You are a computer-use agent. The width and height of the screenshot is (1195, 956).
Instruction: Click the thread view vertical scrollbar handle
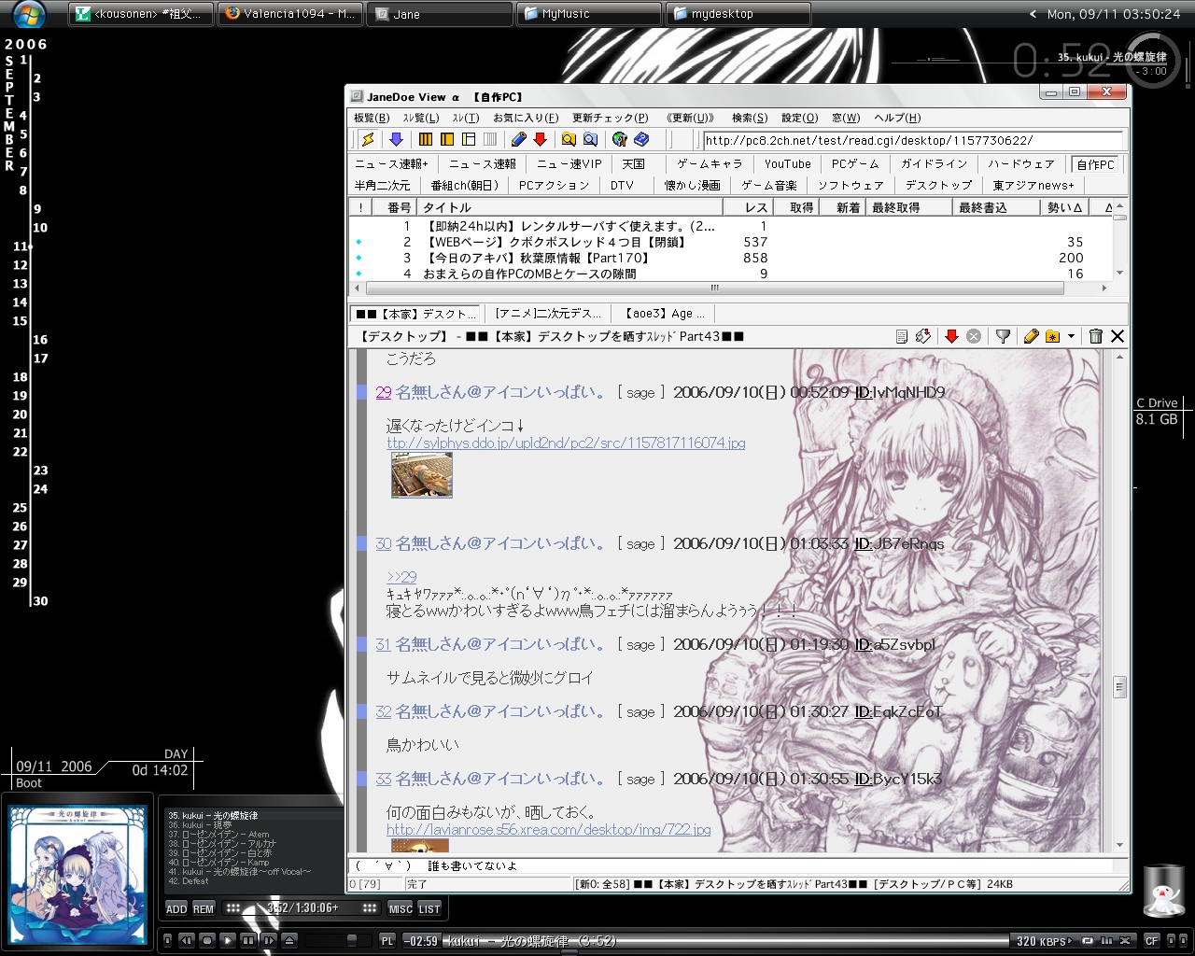click(1119, 686)
